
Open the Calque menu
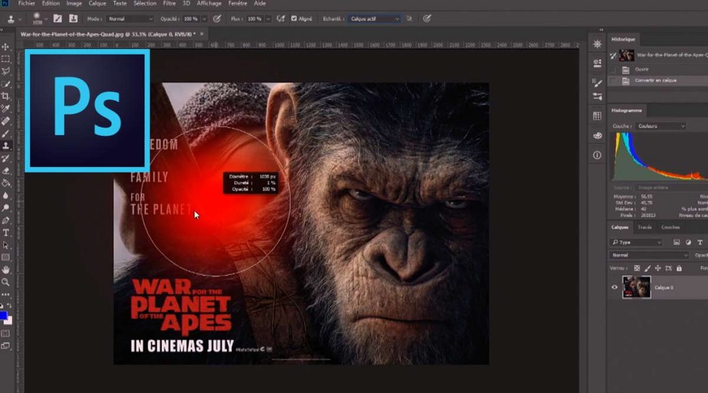click(97, 3)
